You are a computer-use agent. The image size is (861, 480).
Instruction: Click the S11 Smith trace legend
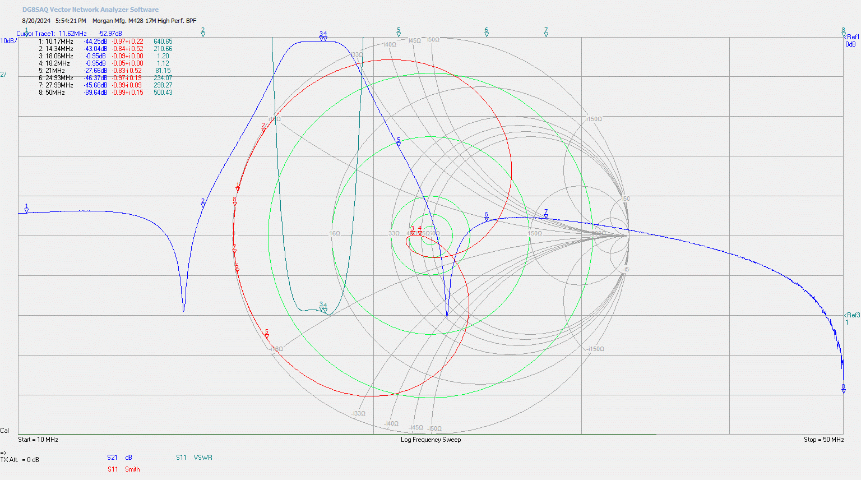[x=123, y=469]
